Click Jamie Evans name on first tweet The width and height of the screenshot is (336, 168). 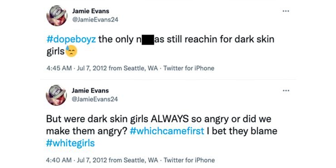point(91,11)
